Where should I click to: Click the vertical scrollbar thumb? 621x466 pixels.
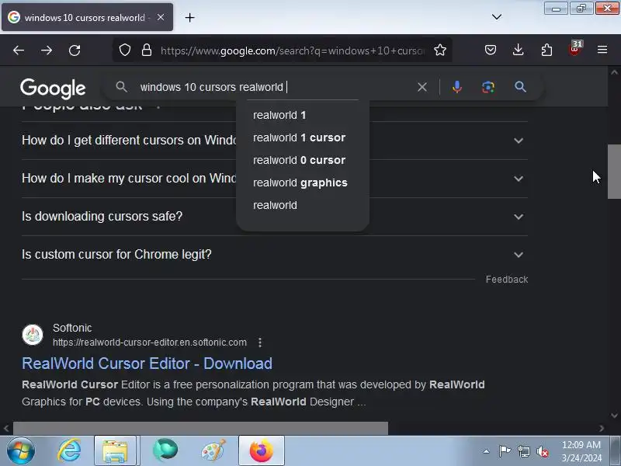(614, 172)
